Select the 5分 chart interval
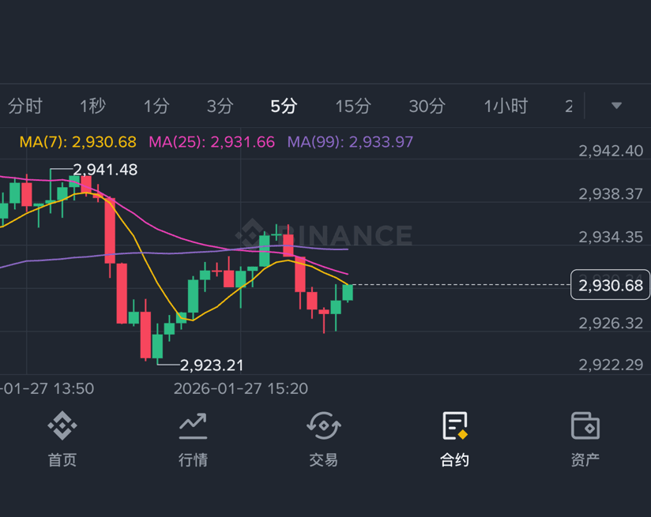Screen dimensions: 651x517 (x=284, y=107)
